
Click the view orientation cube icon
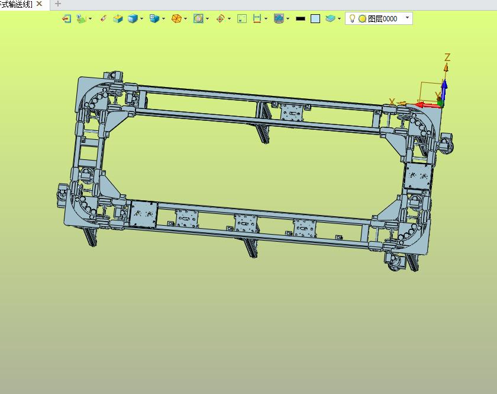tap(154, 19)
